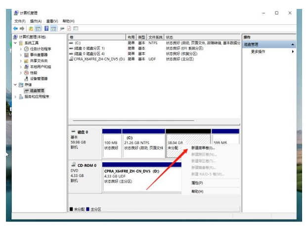Click the Up one level folder icon

[x=31, y=29]
